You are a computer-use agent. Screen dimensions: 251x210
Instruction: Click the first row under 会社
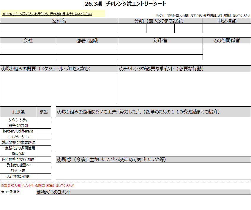(x=28, y=46)
